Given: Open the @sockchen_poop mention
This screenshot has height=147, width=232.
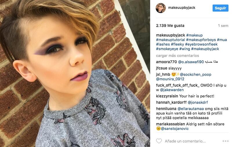Looking at the screenshot, I should (x=195, y=75).
